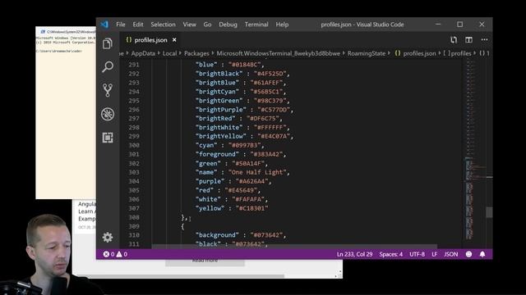Click the closing brace on line 308
The width and height of the screenshot is (526, 295).
pyautogui.click(x=183, y=217)
